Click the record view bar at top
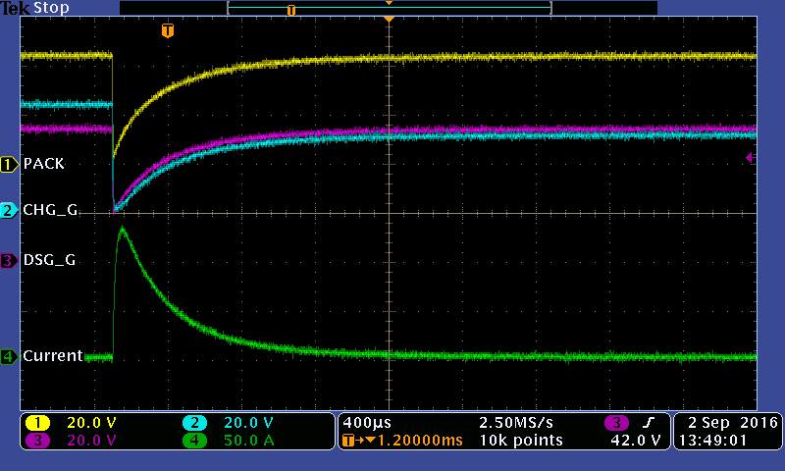Screen dimensions: 785x471 coord(389,8)
